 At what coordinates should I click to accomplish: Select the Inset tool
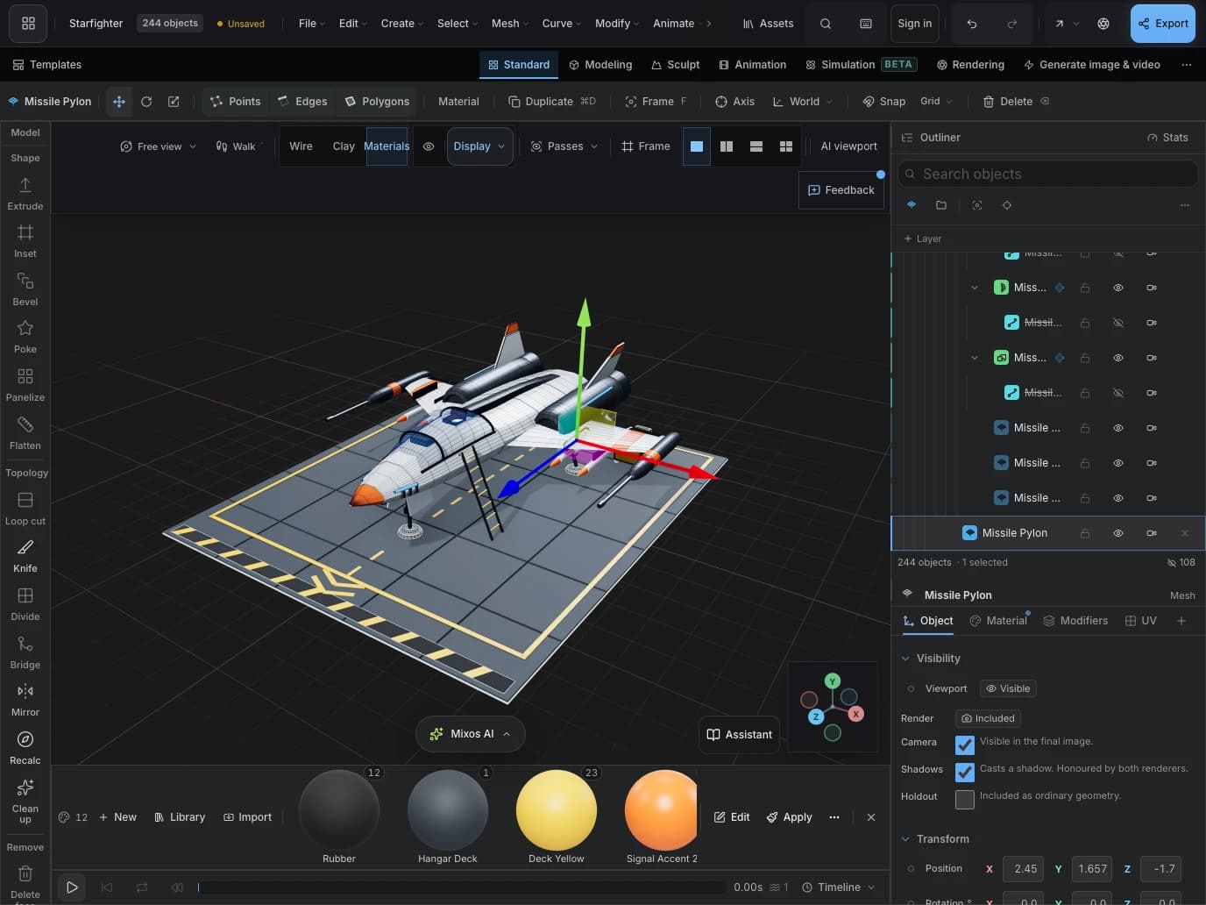coord(25,241)
